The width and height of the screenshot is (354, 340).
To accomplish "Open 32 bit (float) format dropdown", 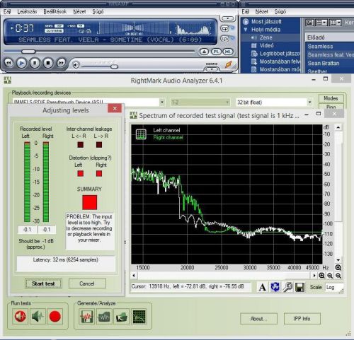I will click(309, 102).
